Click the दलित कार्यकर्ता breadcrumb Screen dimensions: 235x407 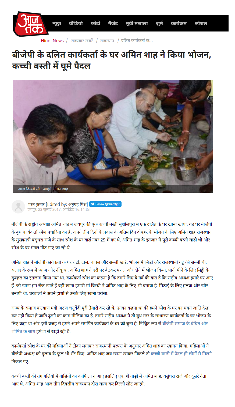tap(137, 41)
